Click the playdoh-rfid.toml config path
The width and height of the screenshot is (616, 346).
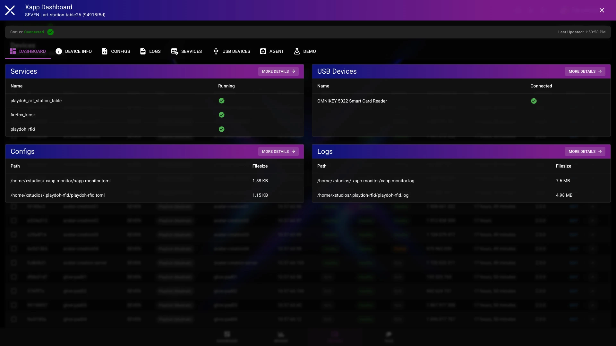pos(58,195)
